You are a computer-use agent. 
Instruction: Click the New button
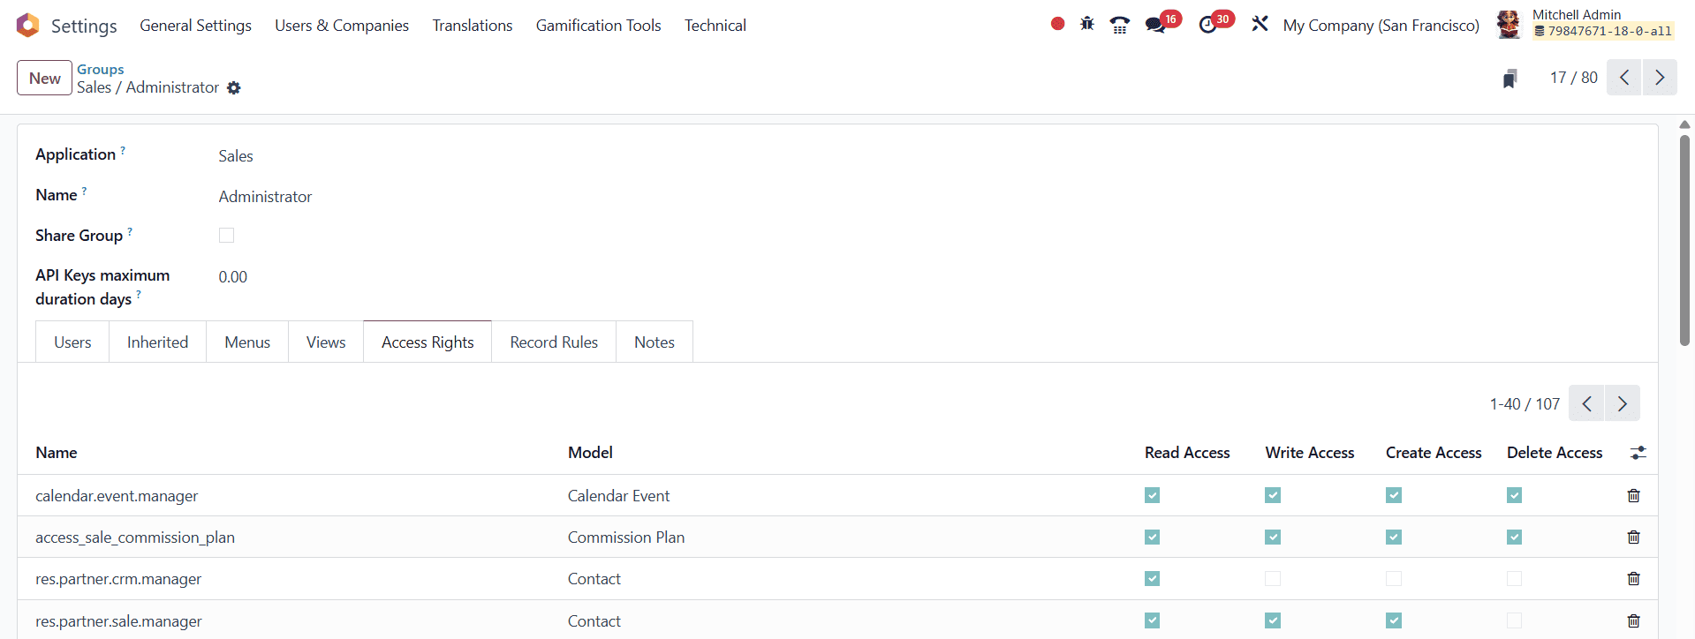44,78
